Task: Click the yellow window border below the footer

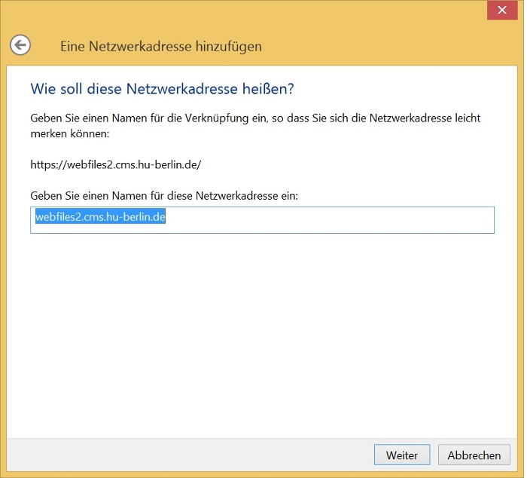Action: pos(262,474)
